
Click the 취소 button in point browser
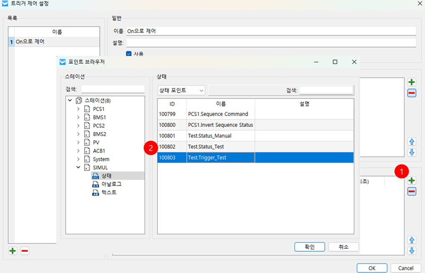[x=343, y=247]
